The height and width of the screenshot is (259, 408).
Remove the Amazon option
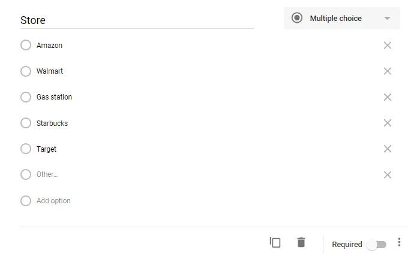click(x=388, y=46)
